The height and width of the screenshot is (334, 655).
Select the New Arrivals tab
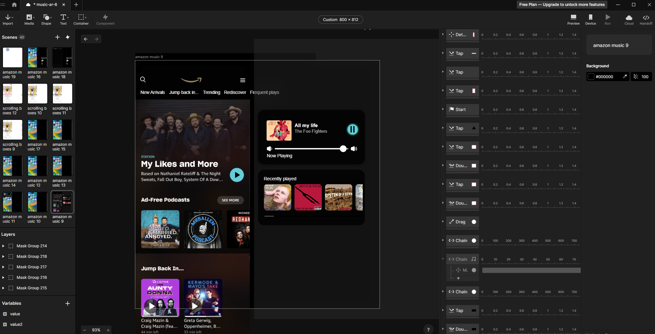[153, 92]
